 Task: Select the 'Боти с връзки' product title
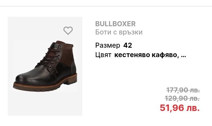tap(119, 32)
